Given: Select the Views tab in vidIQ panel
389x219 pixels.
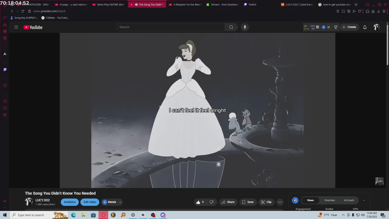Looking at the screenshot, I should coord(310,200).
